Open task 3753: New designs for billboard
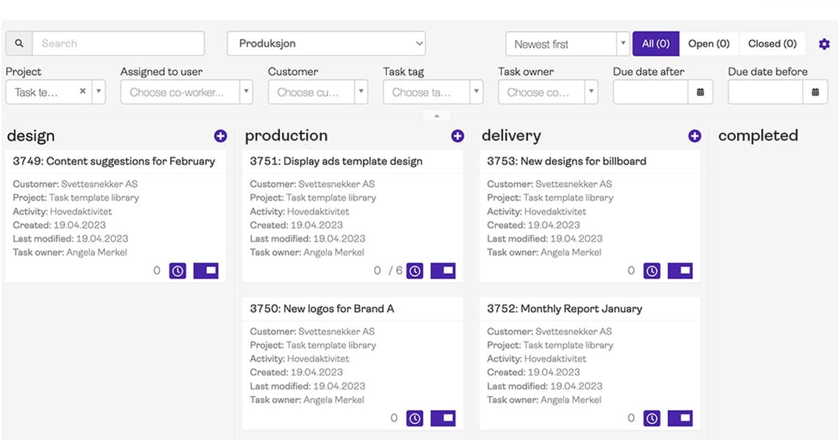The height and width of the screenshot is (440, 838). point(567,161)
